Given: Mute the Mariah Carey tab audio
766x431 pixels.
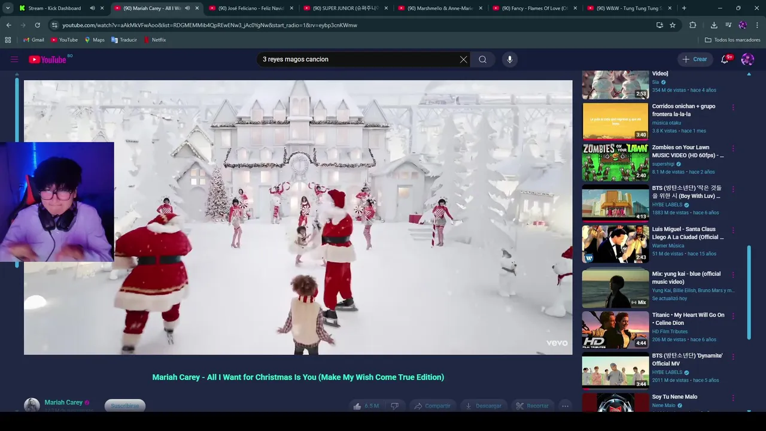Looking at the screenshot, I should tap(187, 8).
